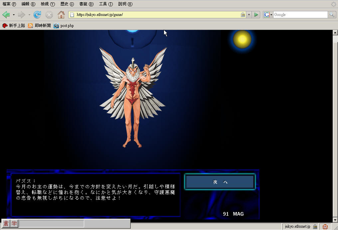Click the winged demon Pazuzu figure
Viewport: 338px width, 230px height.
tap(132, 97)
